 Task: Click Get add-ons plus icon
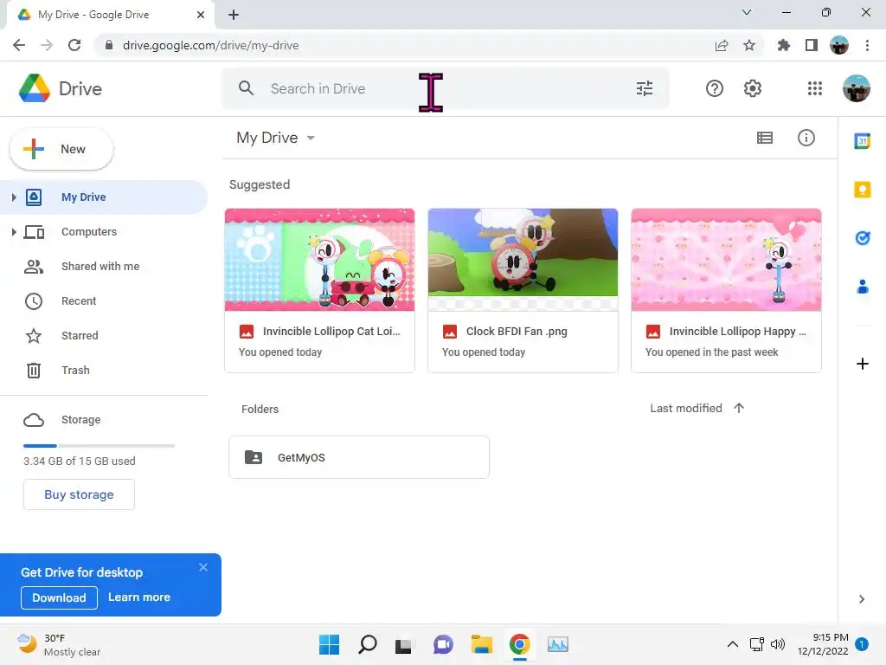coord(862,364)
